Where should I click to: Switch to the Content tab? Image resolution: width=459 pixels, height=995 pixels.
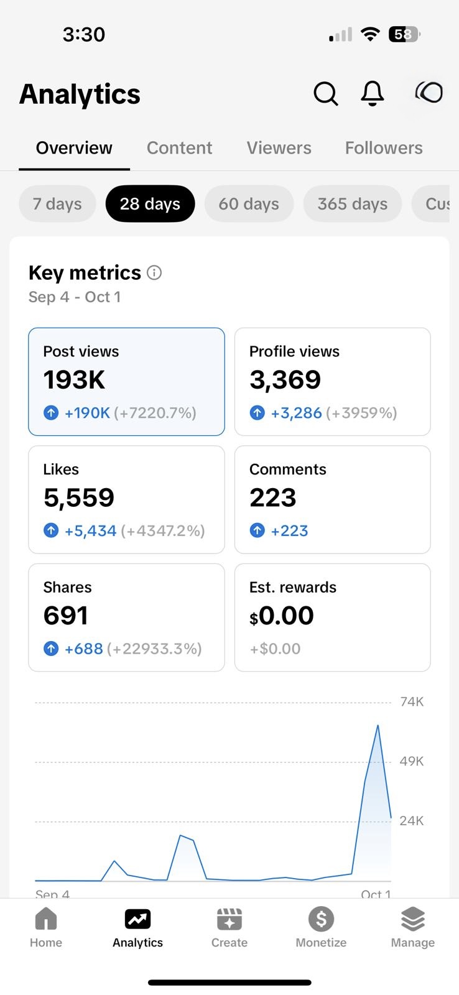pyautogui.click(x=179, y=148)
